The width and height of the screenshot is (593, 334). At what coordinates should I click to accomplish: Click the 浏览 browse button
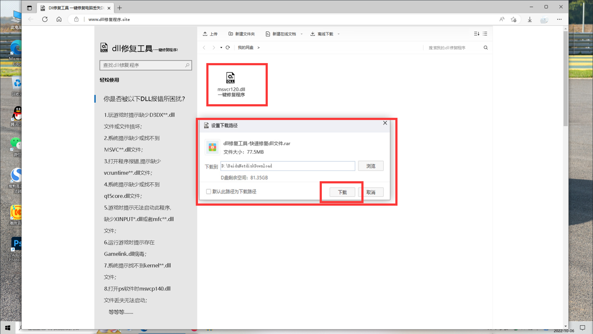pyautogui.click(x=371, y=166)
